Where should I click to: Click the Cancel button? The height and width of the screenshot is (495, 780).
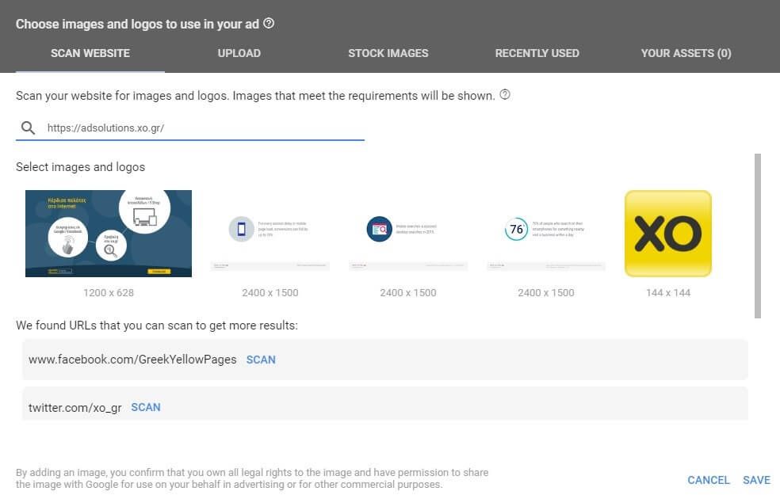click(x=709, y=480)
